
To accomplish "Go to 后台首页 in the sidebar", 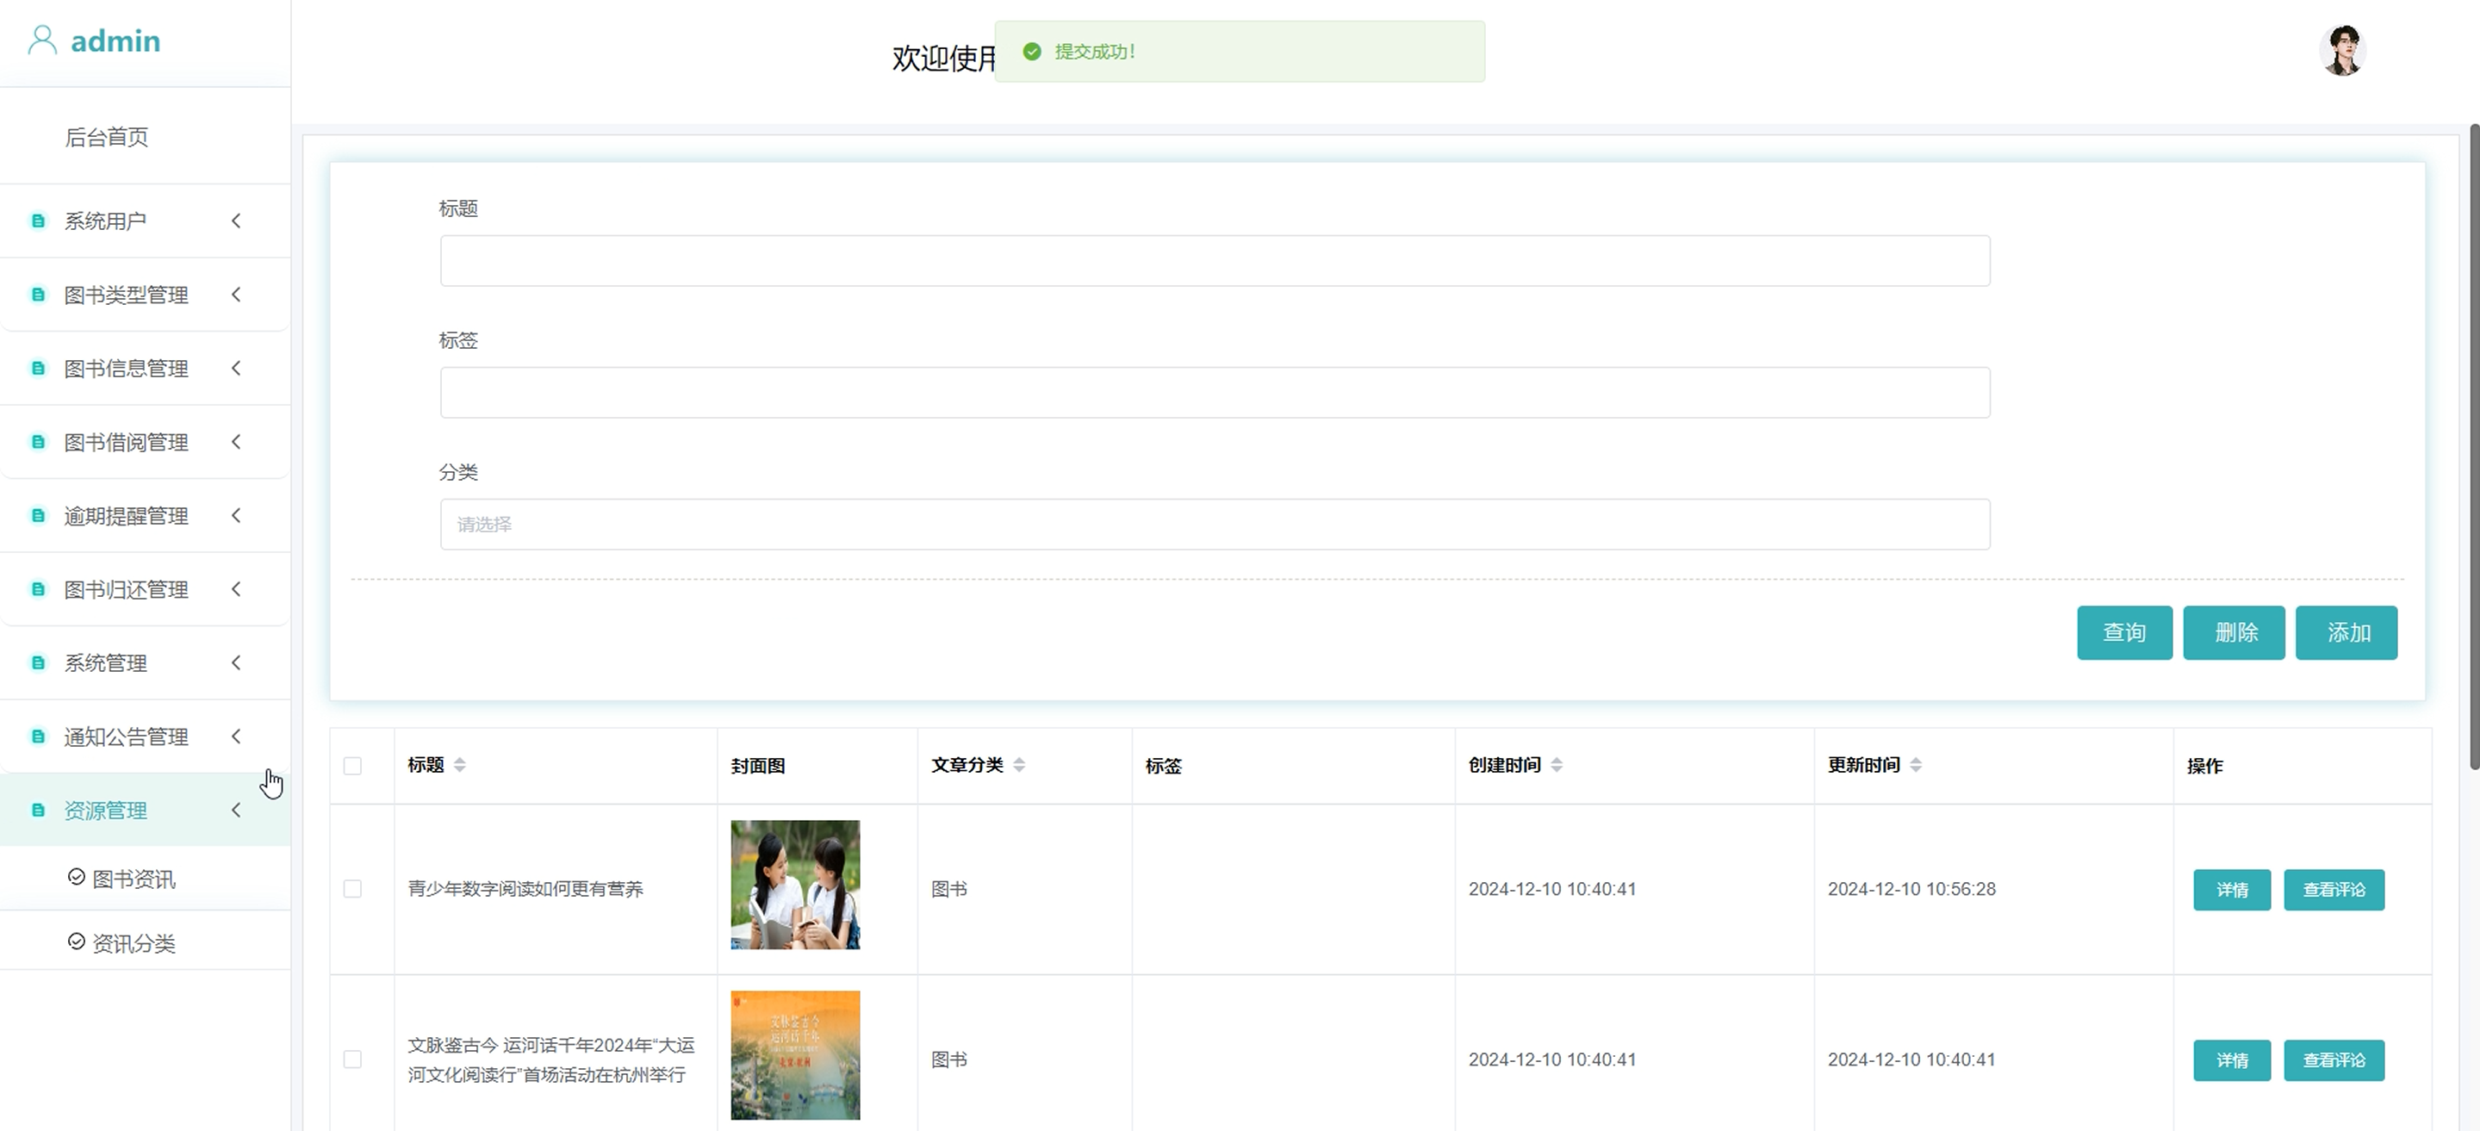I will (106, 138).
